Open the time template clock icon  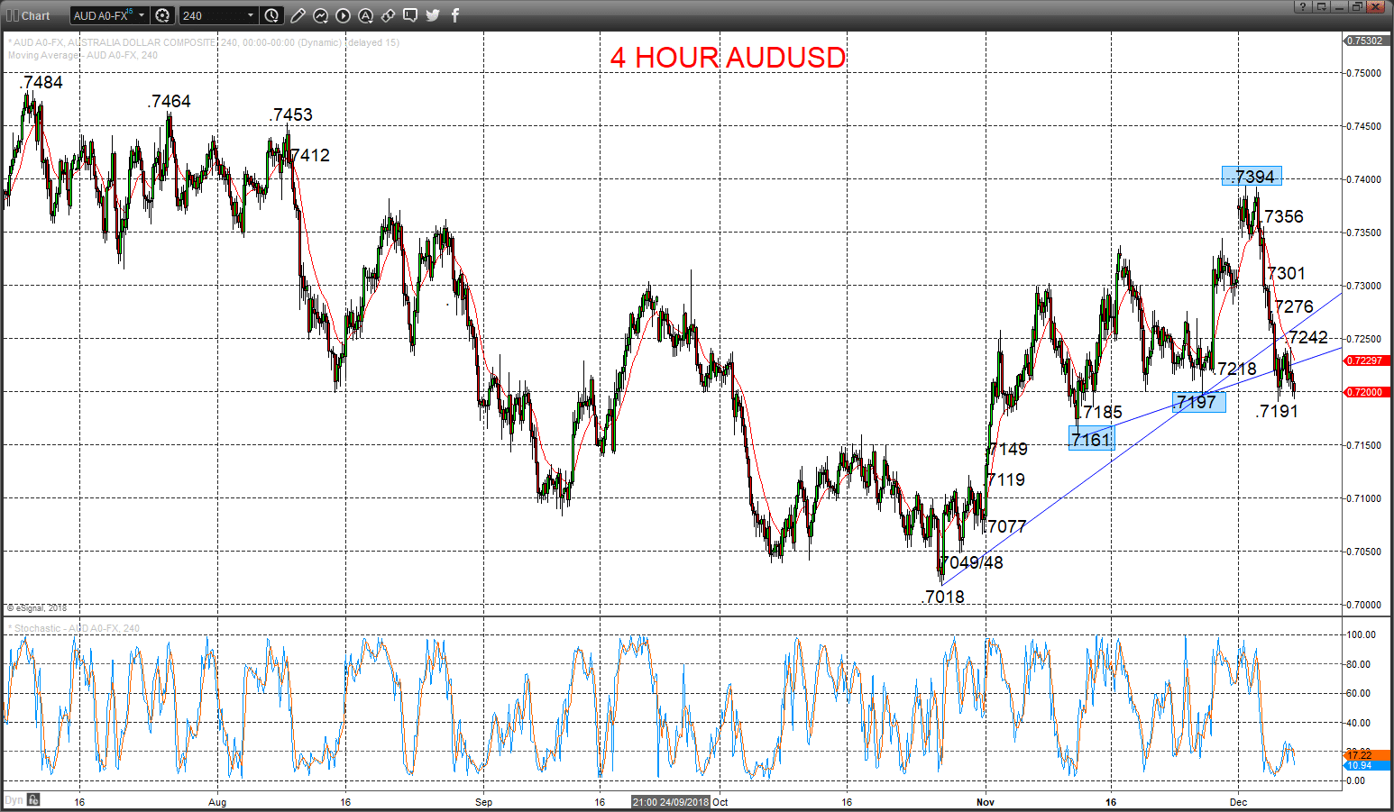[271, 15]
